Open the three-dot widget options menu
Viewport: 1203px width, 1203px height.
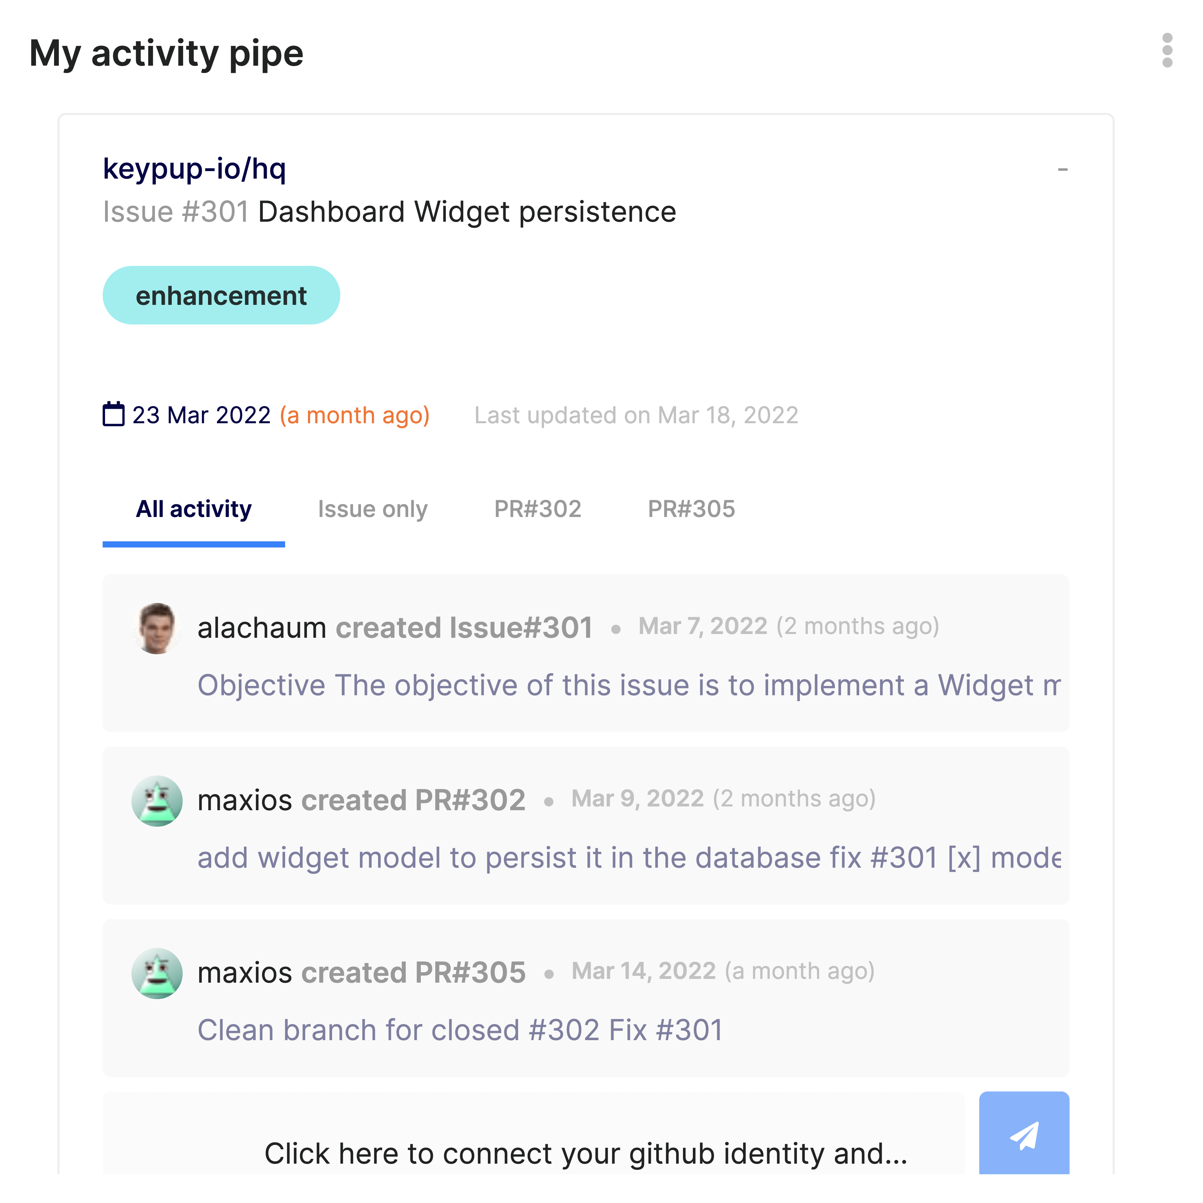pyautogui.click(x=1167, y=50)
